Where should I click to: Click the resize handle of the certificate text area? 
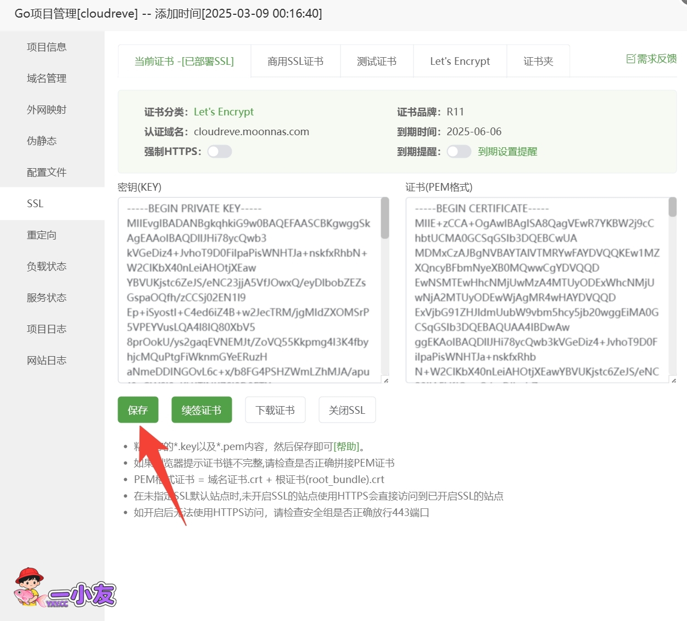[673, 380]
